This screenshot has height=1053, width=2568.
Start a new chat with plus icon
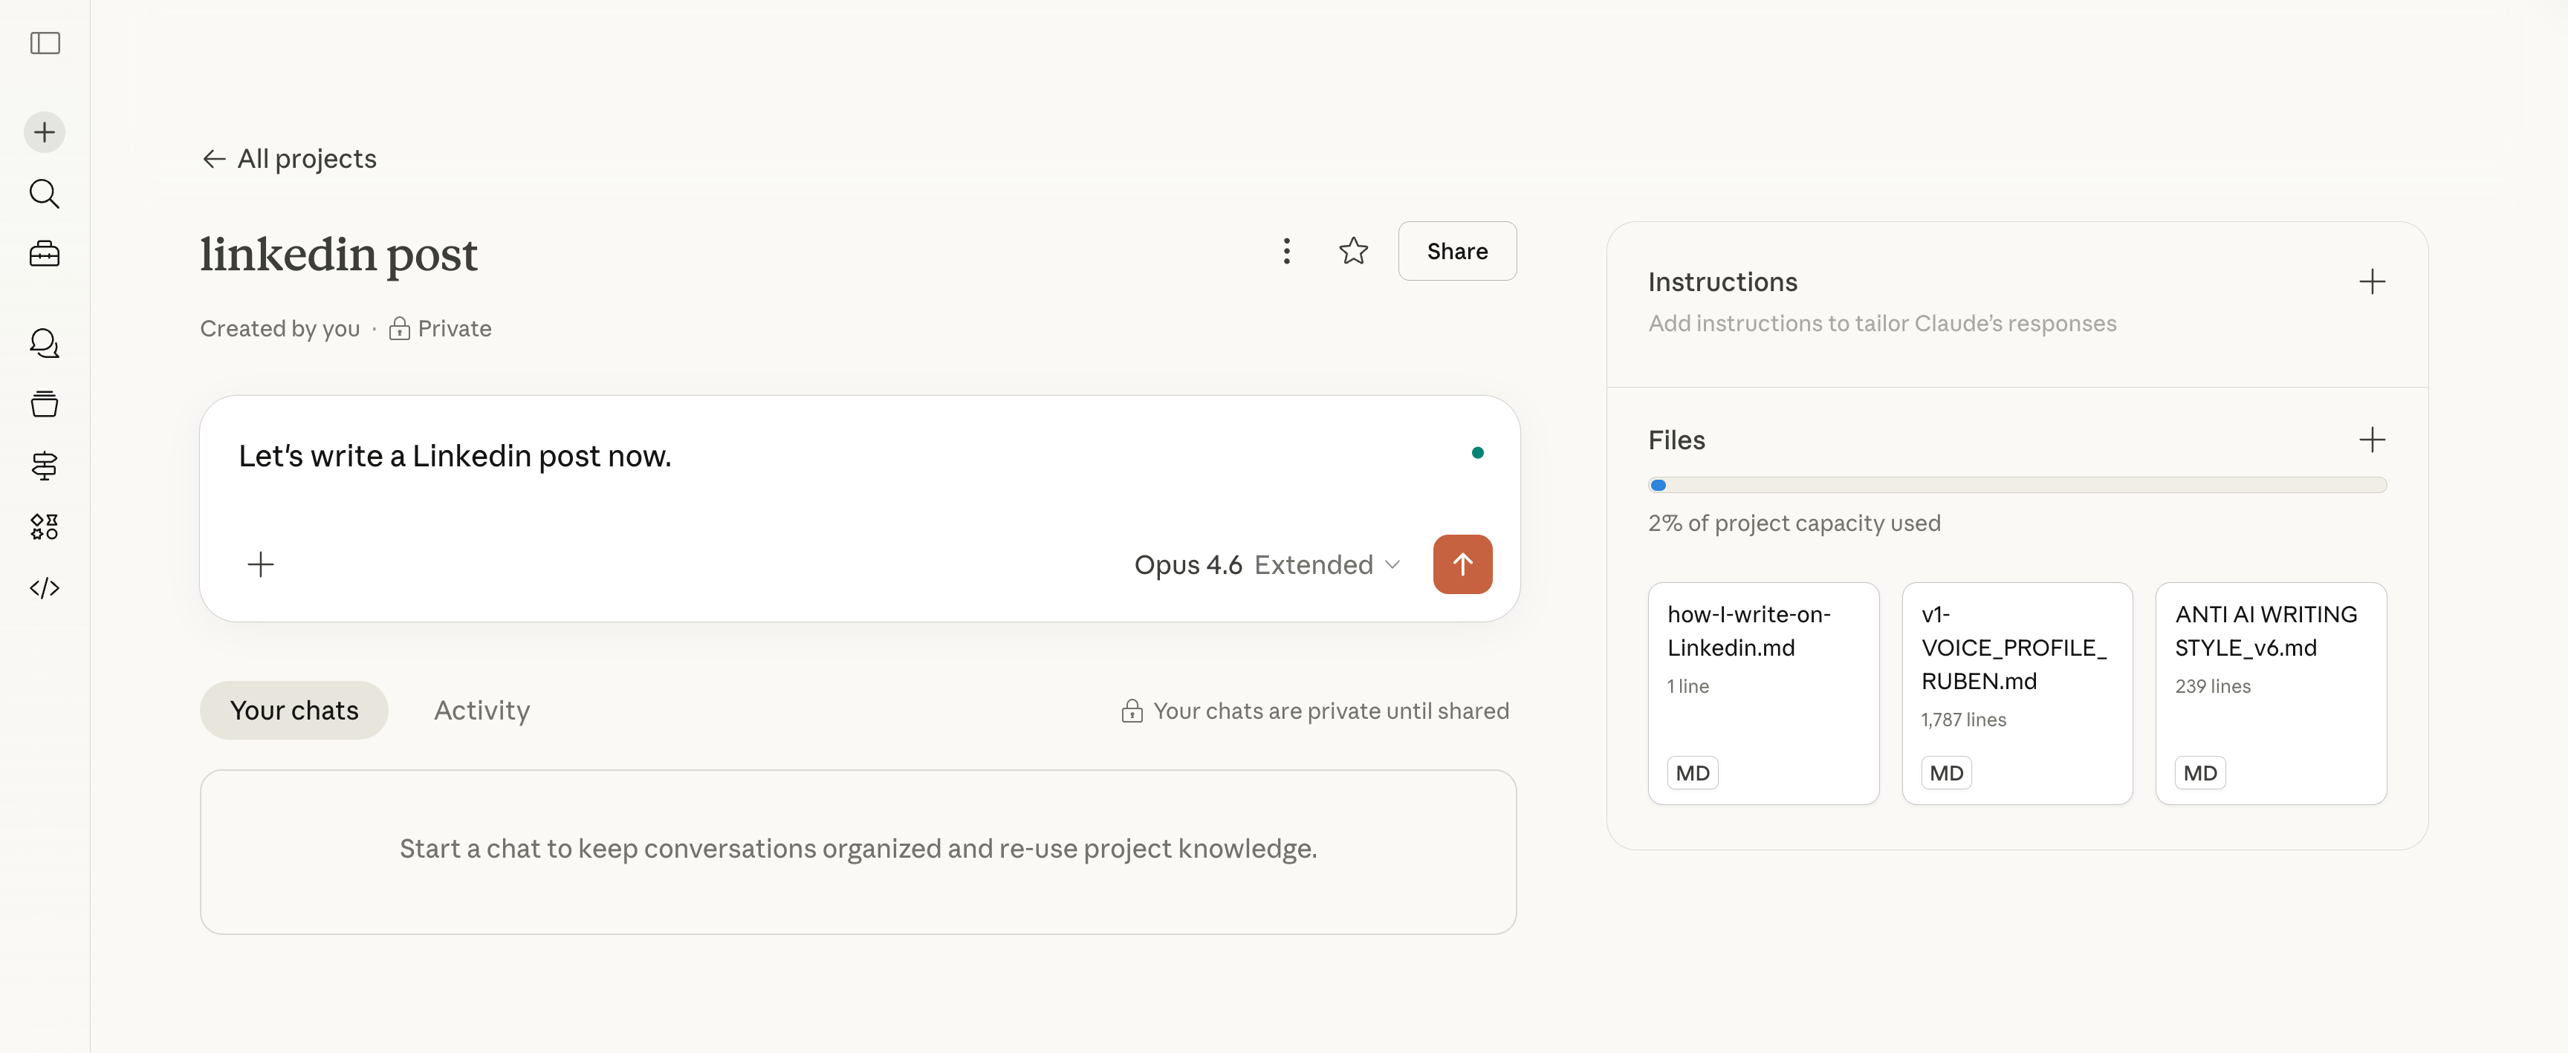point(45,131)
